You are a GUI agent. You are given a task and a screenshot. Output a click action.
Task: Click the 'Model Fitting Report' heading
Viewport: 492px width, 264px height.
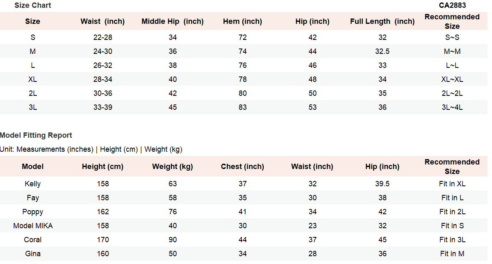[x=36, y=135]
